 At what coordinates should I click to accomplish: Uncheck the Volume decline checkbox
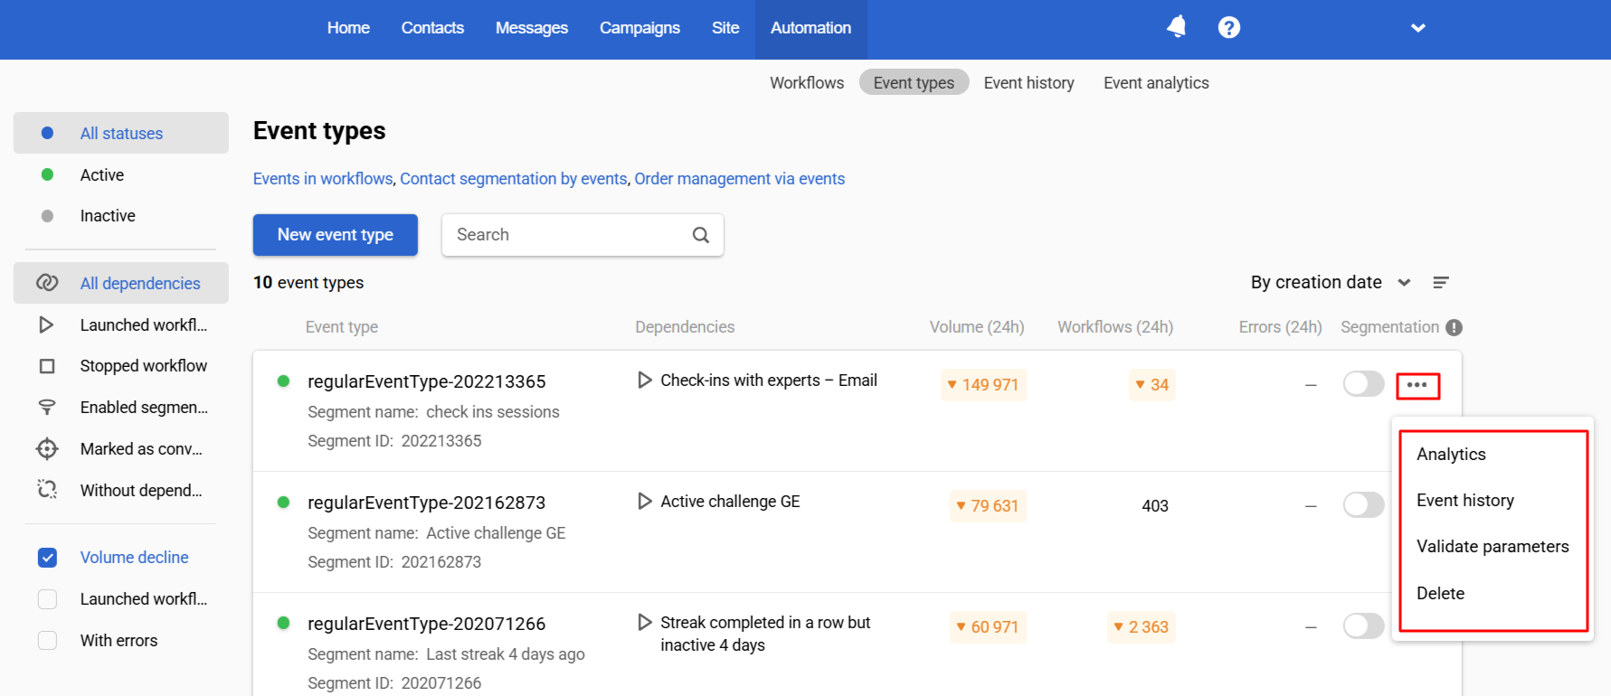[x=48, y=558]
